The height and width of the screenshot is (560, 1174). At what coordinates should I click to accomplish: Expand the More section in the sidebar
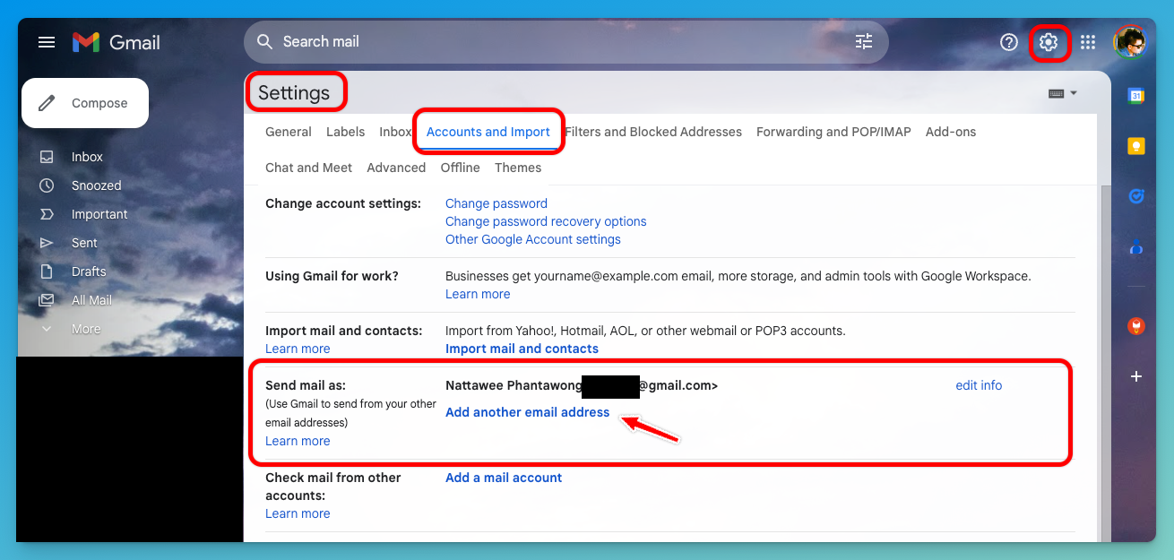coord(85,328)
